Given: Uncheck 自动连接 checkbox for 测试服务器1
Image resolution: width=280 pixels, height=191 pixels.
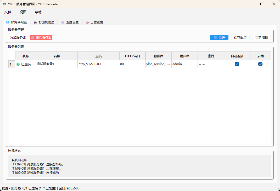Looking at the screenshot, I should [237, 64].
